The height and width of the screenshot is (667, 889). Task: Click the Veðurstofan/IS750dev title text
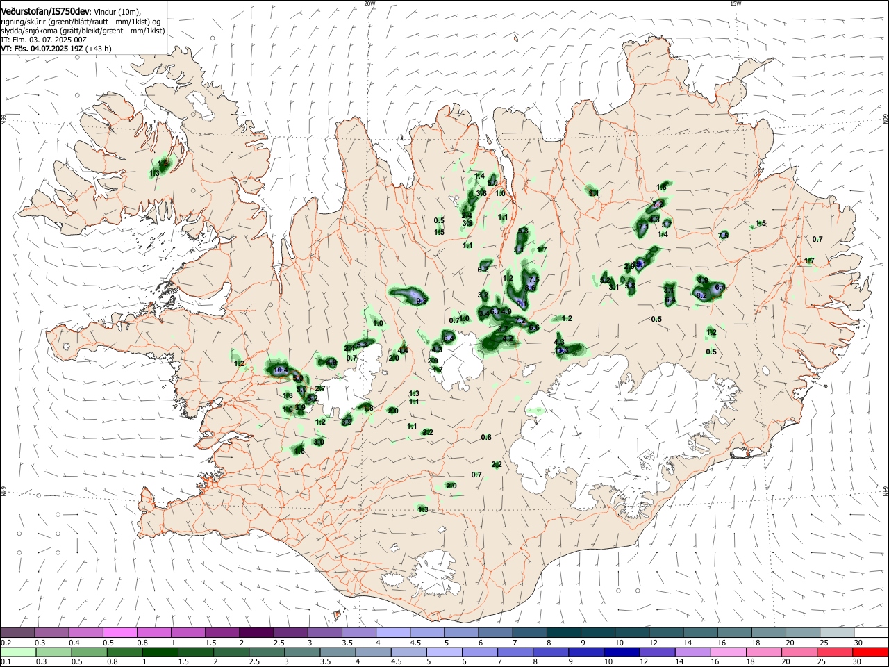(x=45, y=12)
